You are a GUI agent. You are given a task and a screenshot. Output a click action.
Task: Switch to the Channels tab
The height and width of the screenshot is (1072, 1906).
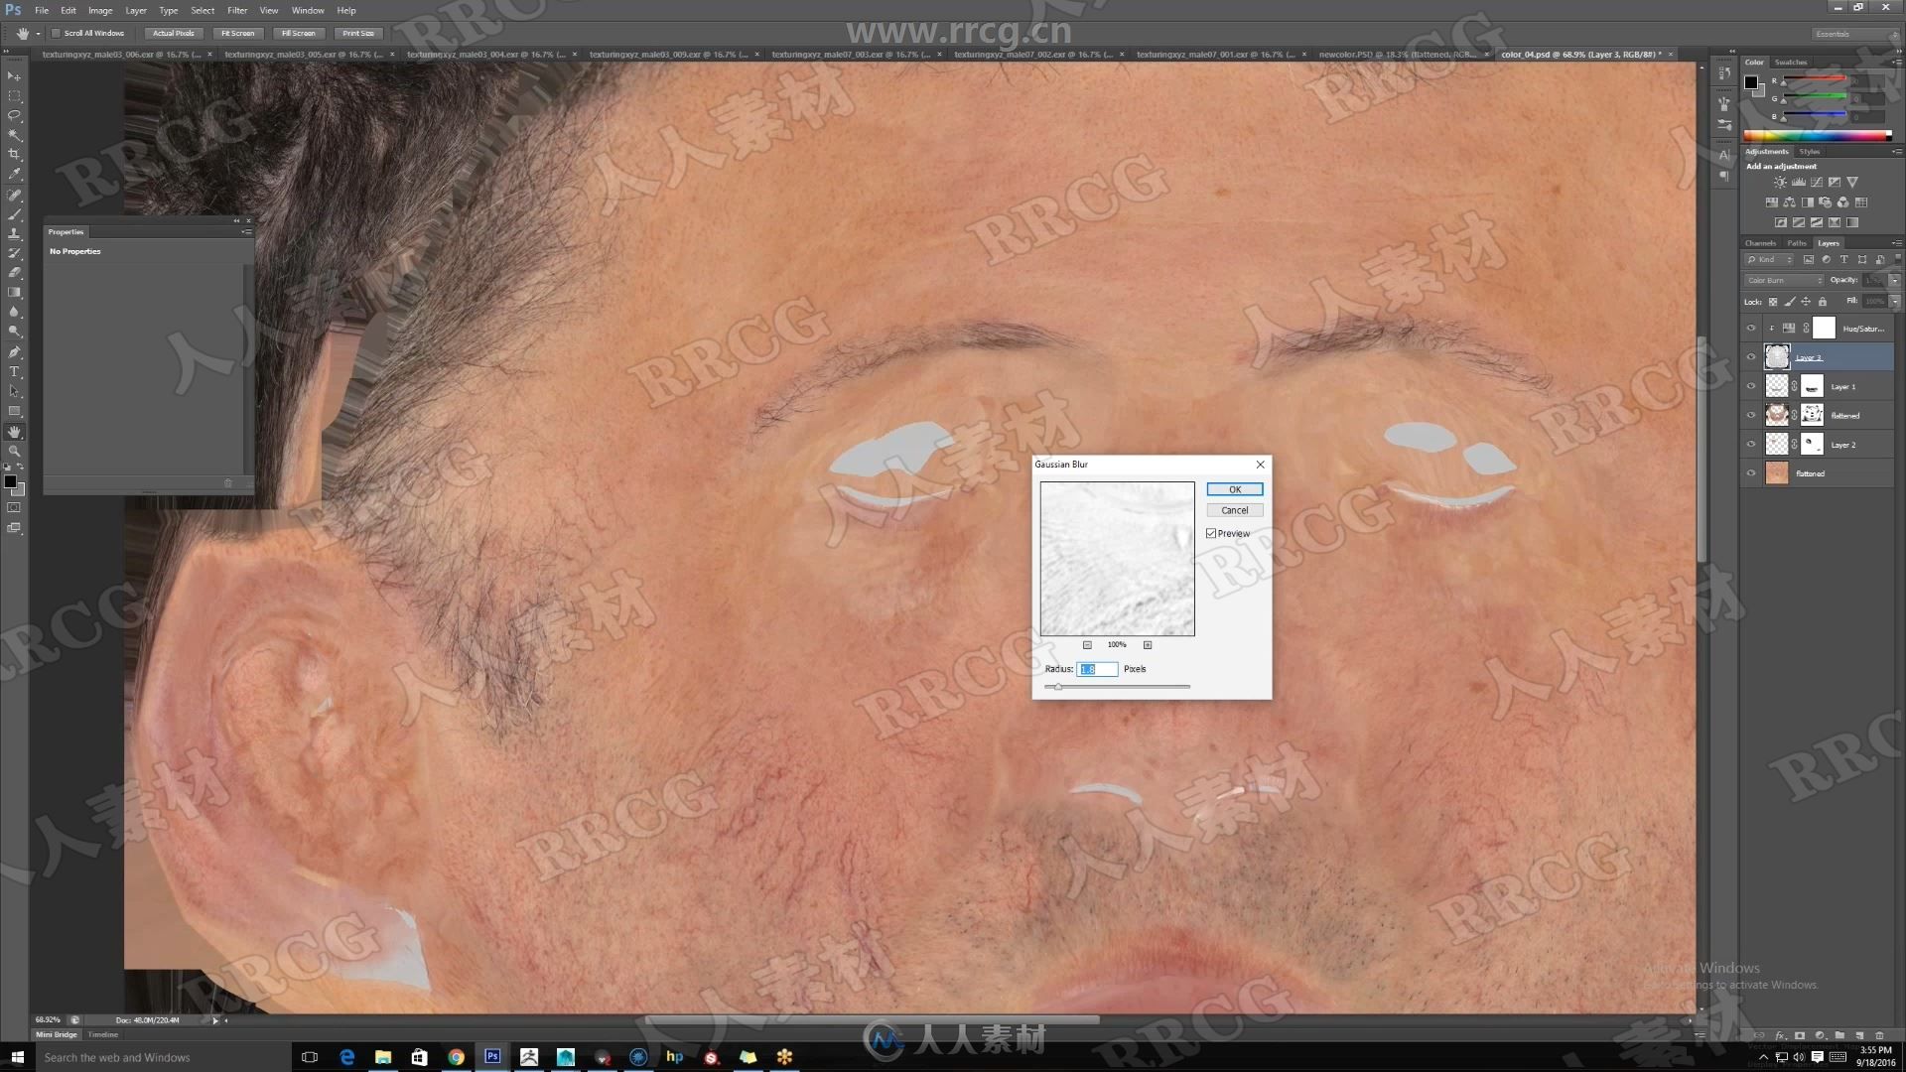tap(1761, 243)
